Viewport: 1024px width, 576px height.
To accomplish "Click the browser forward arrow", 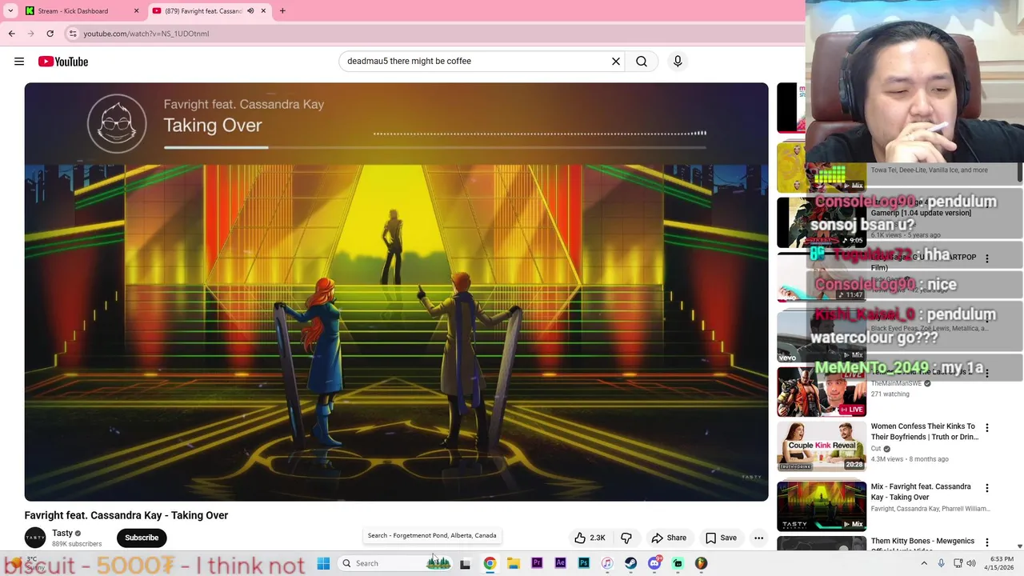I will [x=31, y=34].
